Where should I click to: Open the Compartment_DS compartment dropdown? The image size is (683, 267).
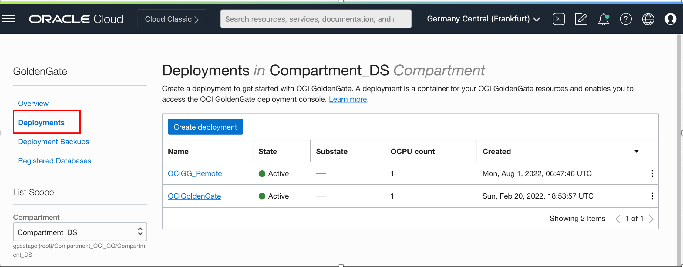(x=80, y=232)
